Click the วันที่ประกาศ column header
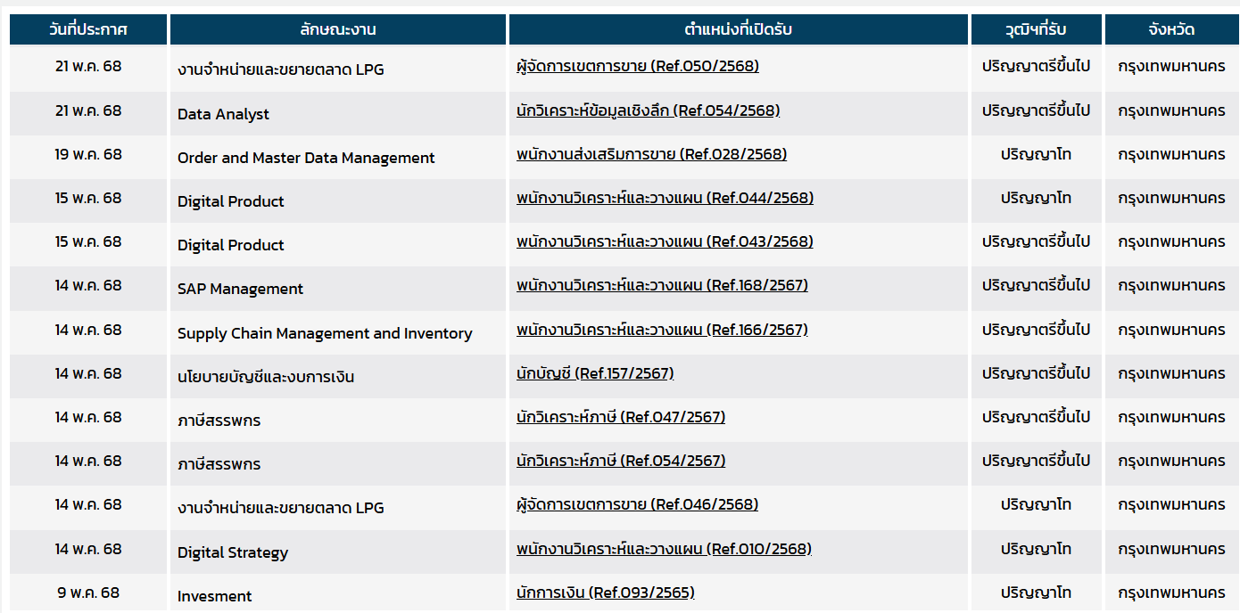The width and height of the screenshot is (1240, 613). click(x=88, y=29)
